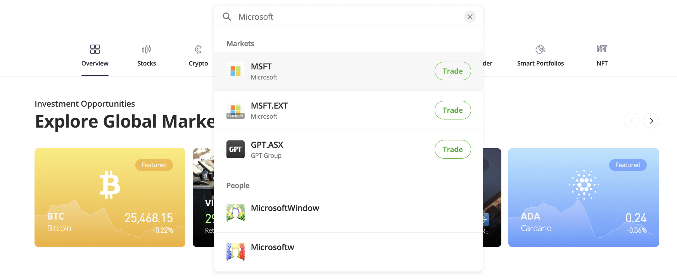Click the Markets section heading
The image size is (677, 280).
[x=240, y=43]
